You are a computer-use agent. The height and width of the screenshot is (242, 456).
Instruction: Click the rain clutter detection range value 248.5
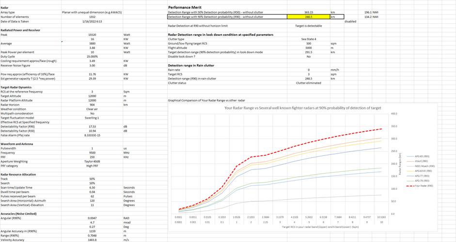coord(309,78)
